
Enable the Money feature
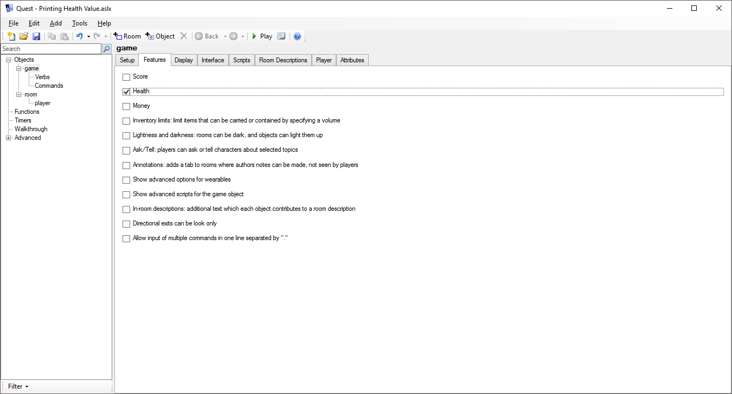pyautogui.click(x=126, y=106)
